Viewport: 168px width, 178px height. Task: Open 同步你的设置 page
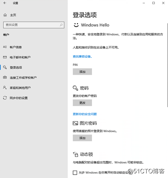[x=19, y=98]
